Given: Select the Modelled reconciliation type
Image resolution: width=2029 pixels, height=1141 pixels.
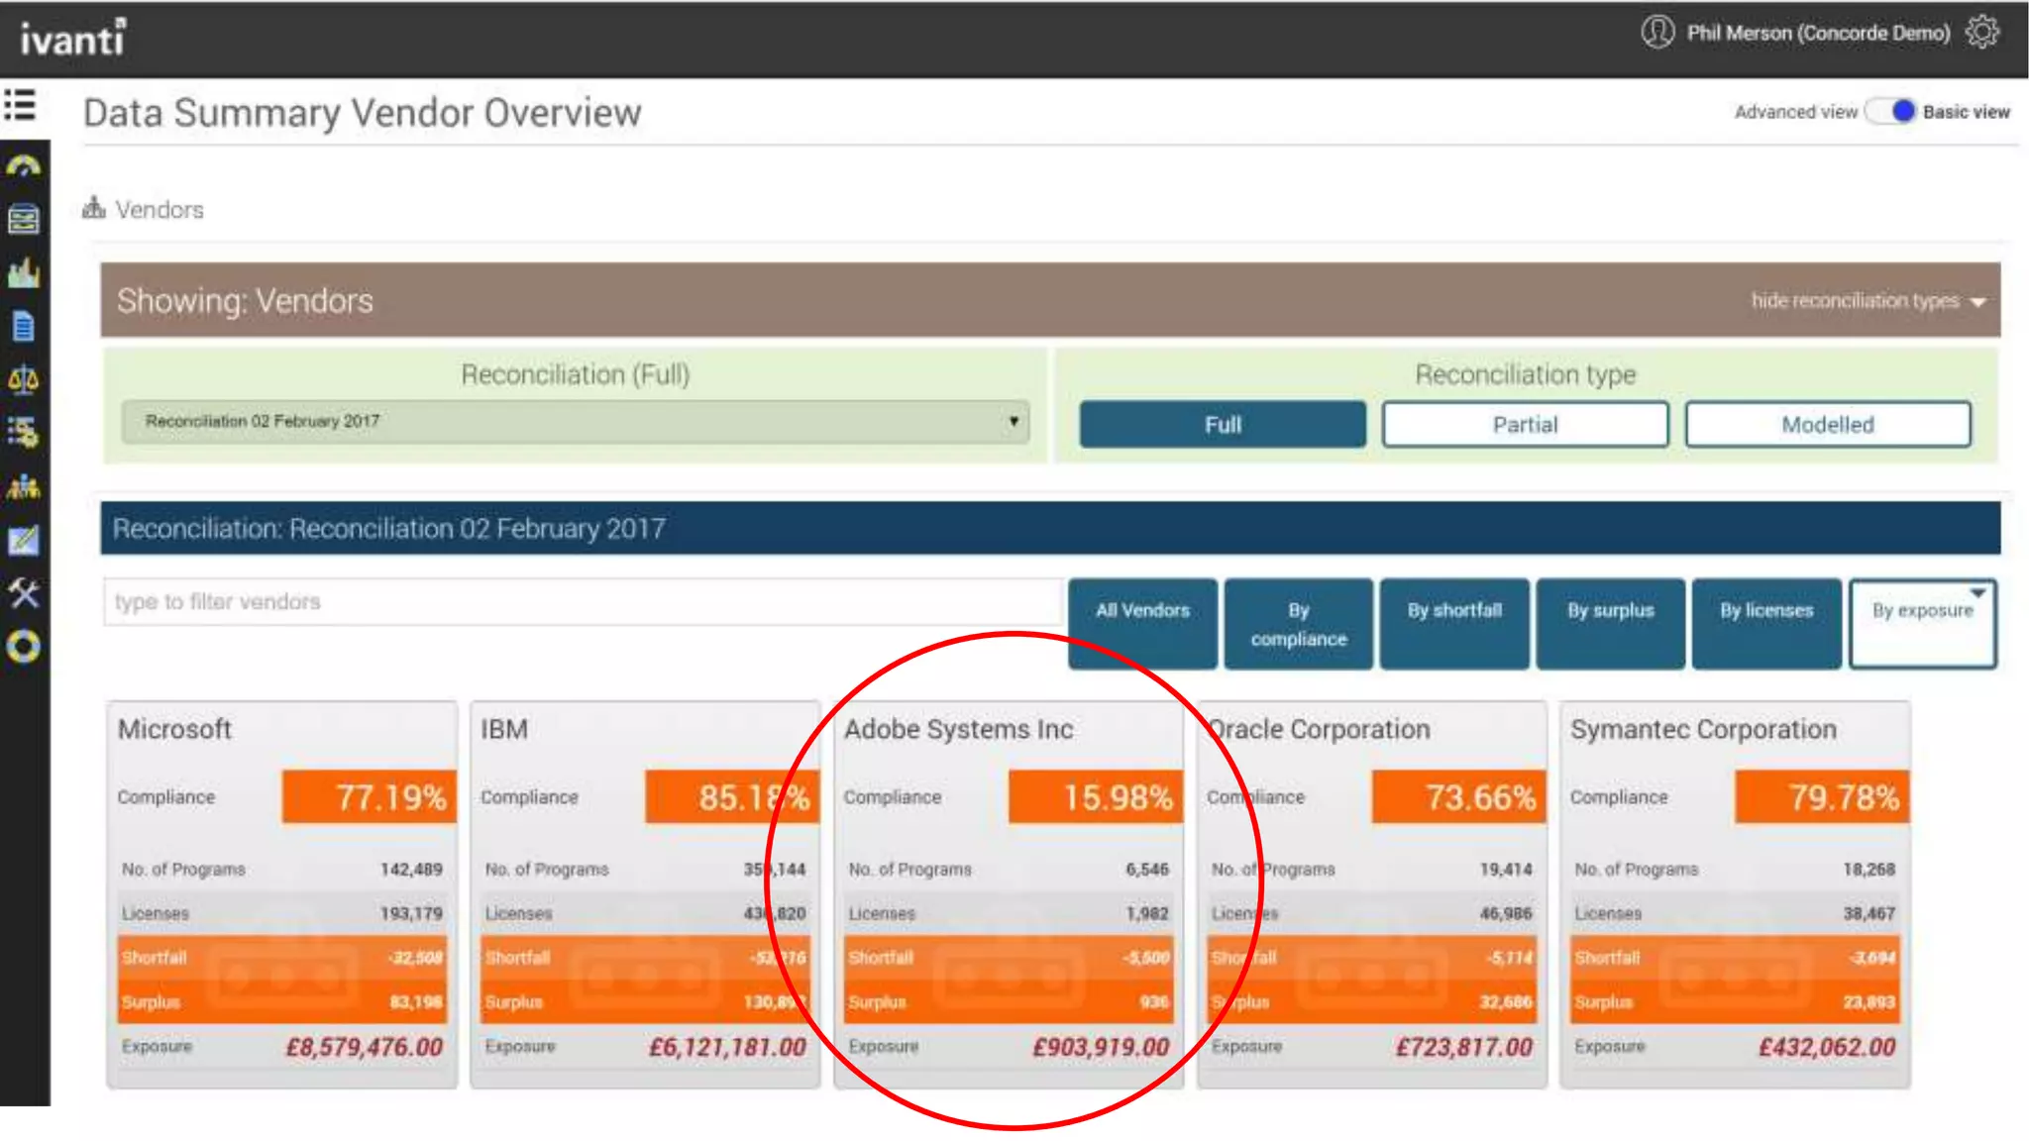Looking at the screenshot, I should (x=1828, y=425).
